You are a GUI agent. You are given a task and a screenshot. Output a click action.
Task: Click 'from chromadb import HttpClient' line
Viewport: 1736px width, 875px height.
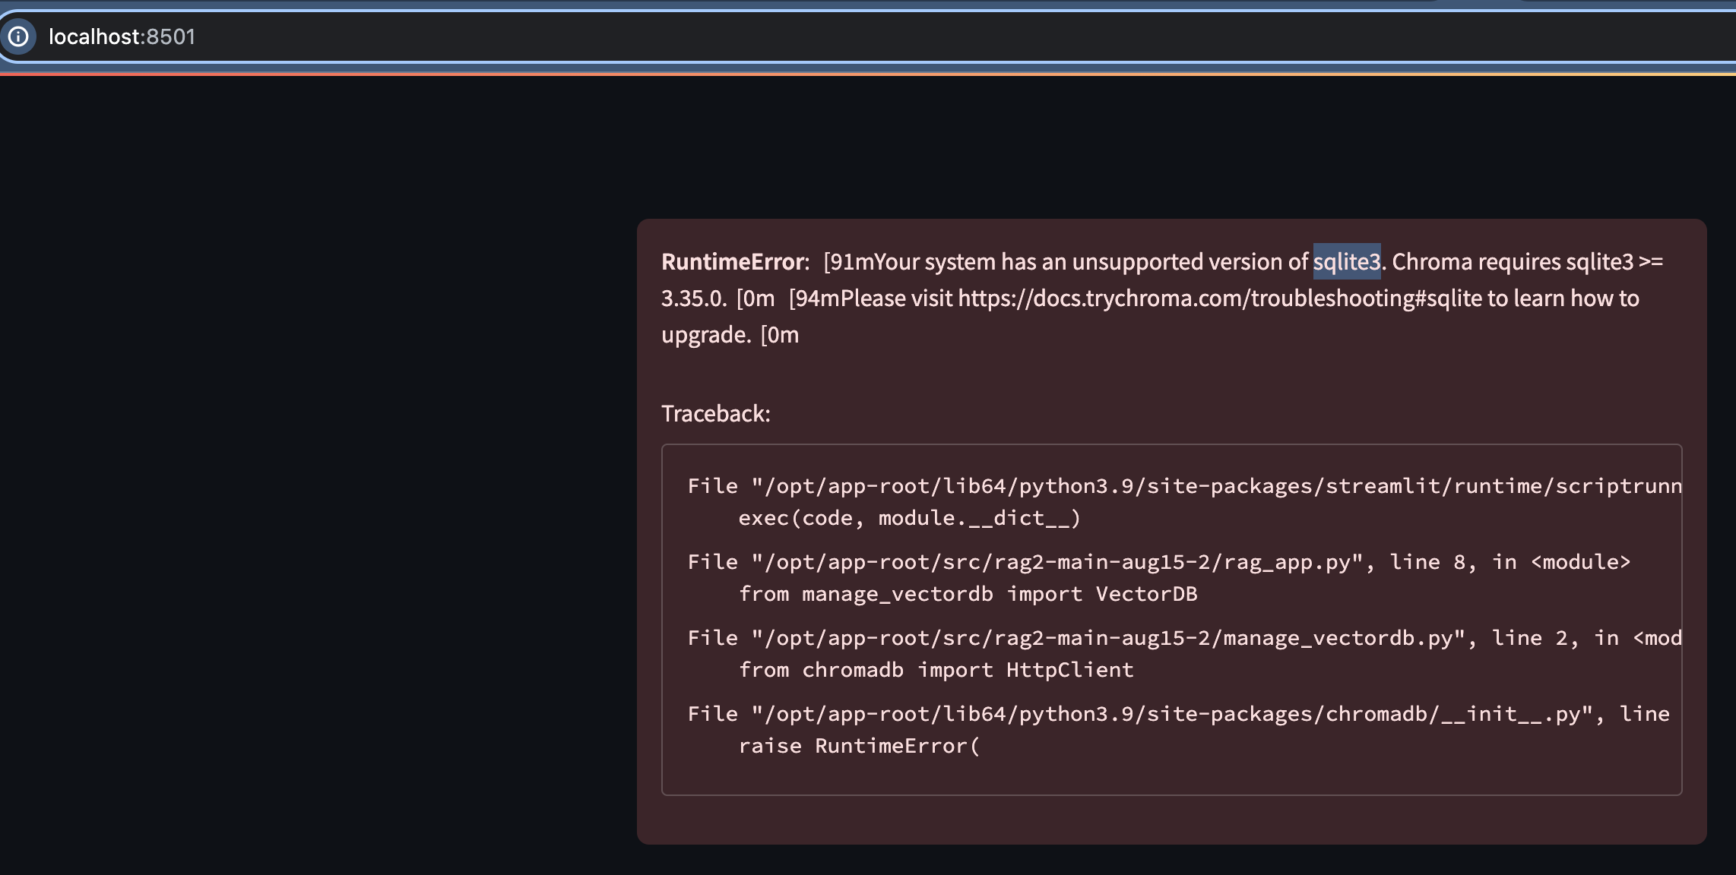click(x=936, y=670)
